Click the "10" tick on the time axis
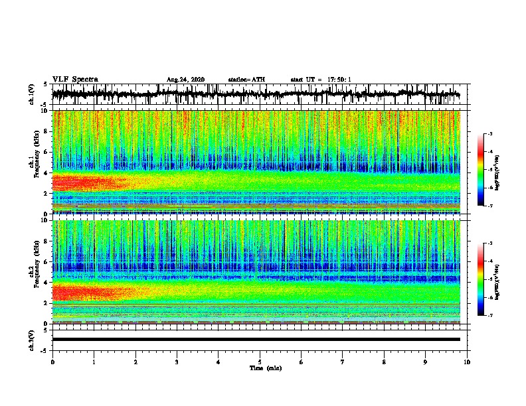Screen dimensions: 526x406 coord(467,362)
